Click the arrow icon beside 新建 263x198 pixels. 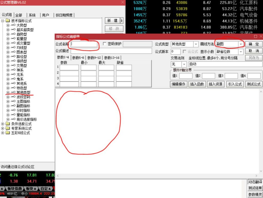tap(121, 21)
